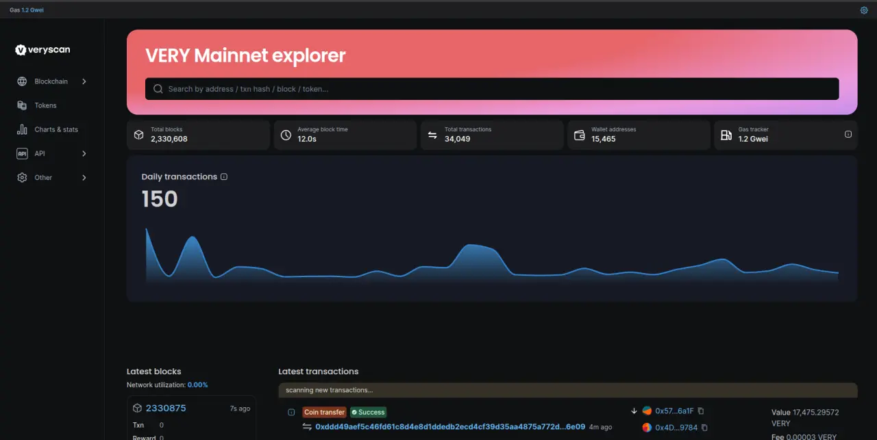Copy the 0x4D...9784 address
The width and height of the screenshot is (877, 440).
click(x=704, y=428)
